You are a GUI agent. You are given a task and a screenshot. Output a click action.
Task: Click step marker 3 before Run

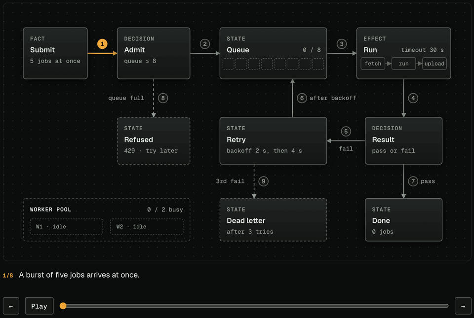(342, 44)
